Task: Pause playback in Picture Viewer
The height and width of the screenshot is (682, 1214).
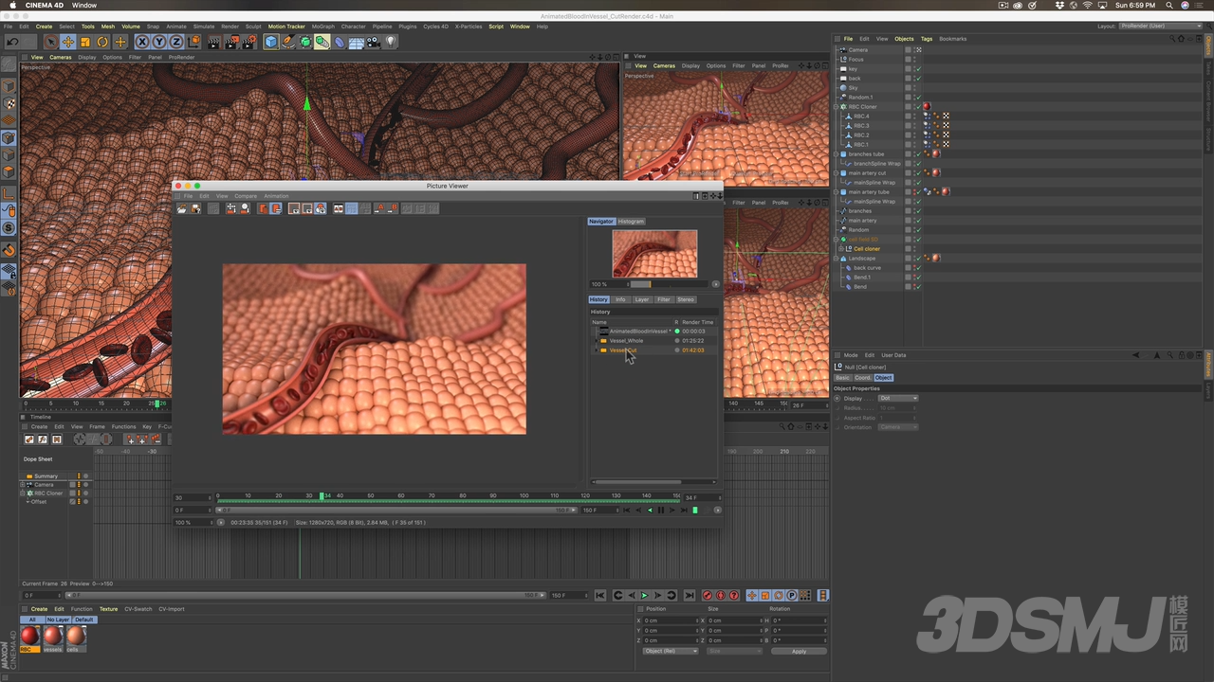Action: coord(661,510)
